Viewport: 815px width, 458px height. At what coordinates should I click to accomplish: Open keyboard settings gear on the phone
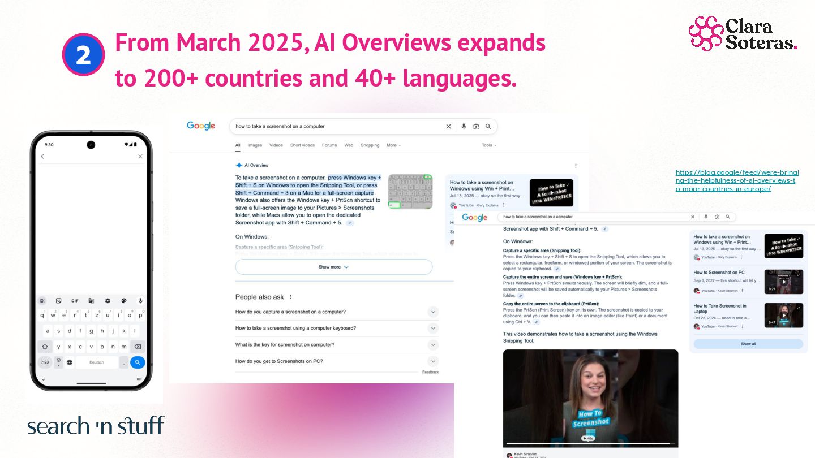click(108, 301)
